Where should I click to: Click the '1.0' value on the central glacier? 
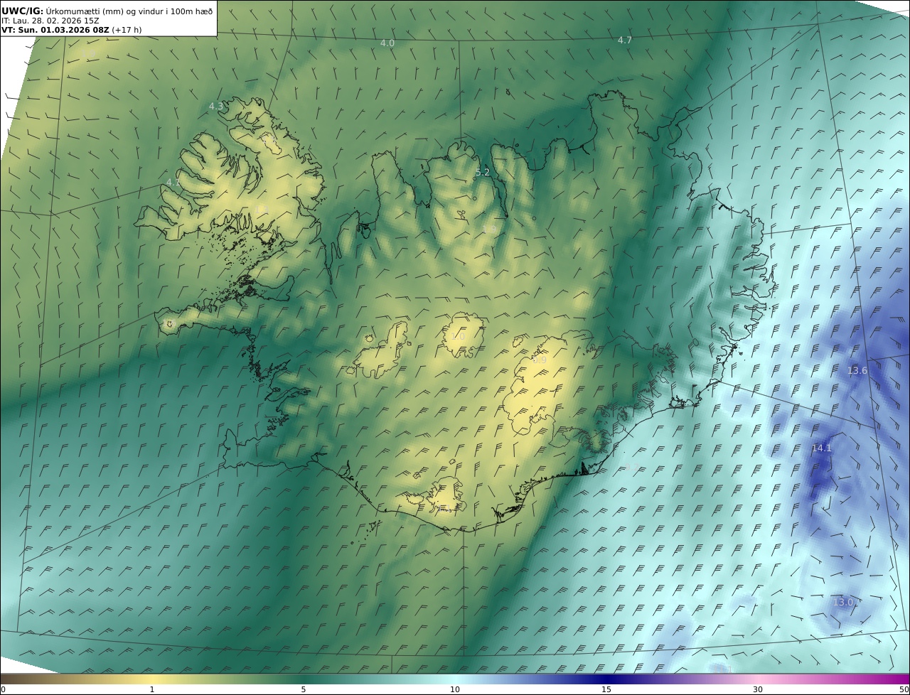tap(458, 335)
